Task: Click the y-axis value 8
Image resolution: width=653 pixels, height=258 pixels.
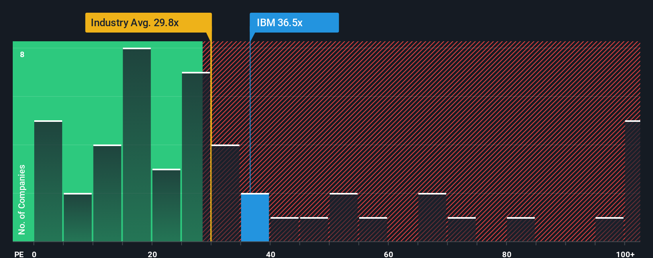Action: coord(22,54)
